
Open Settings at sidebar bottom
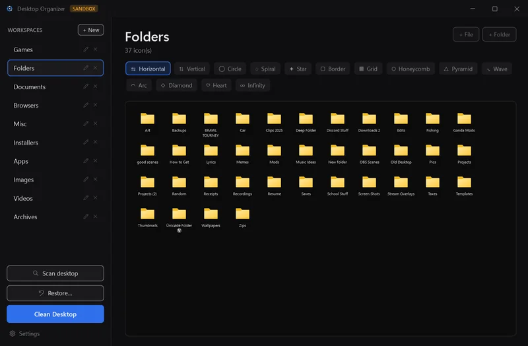click(x=24, y=333)
